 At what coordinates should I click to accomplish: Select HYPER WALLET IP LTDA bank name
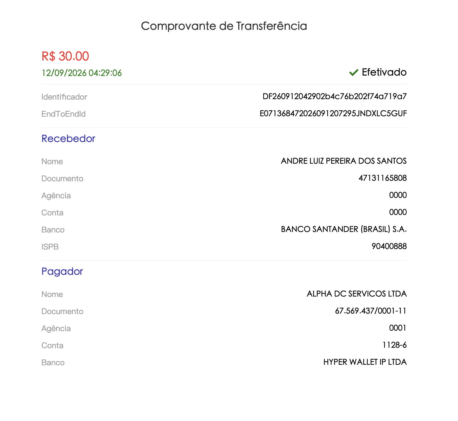(365, 362)
